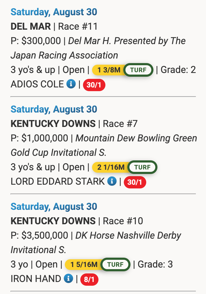Image resolution: width=206 pixels, height=294 pixels.
Task: Click the info icon beside ADIOS COLE
Action: (x=71, y=84)
